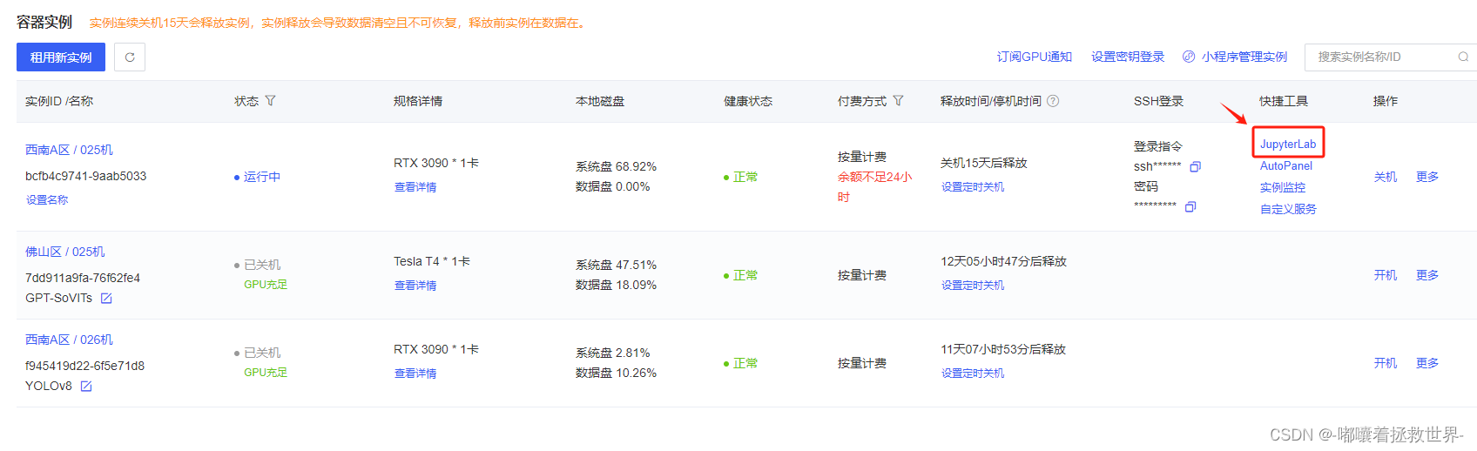
Task: Click the refresh icon button
Action: pyautogui.click(x=130, y=57)
